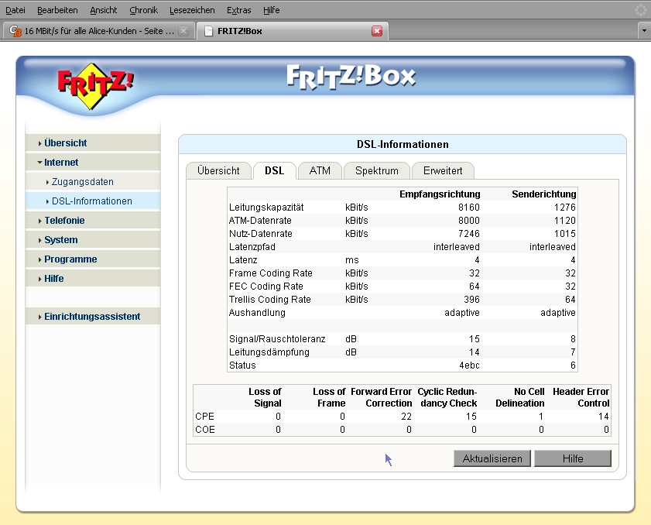Open the Datei menu
The width and height of the screenshot is (651, 525).
(15, 10)
